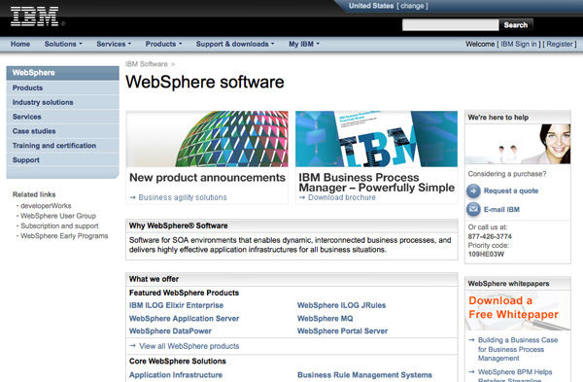The width and height of the screenshot is (583, 382).
Task: Open Training and certification in the sidebar
Action: pyautogui.click(x=62, y=146)
